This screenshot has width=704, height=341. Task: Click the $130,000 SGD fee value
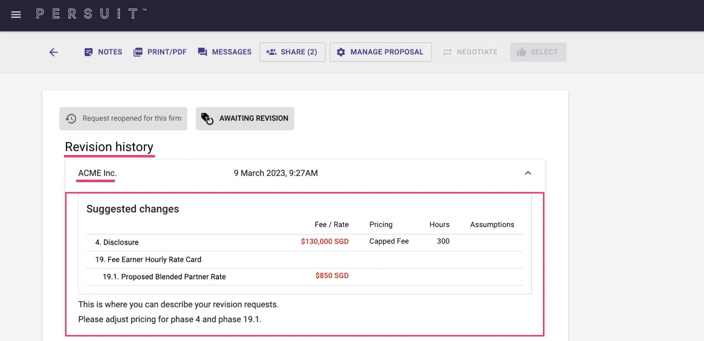tap(324, 242)
